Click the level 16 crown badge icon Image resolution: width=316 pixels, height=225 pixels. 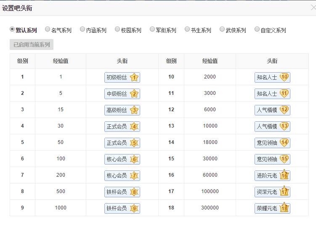click(x=284, y=175)
